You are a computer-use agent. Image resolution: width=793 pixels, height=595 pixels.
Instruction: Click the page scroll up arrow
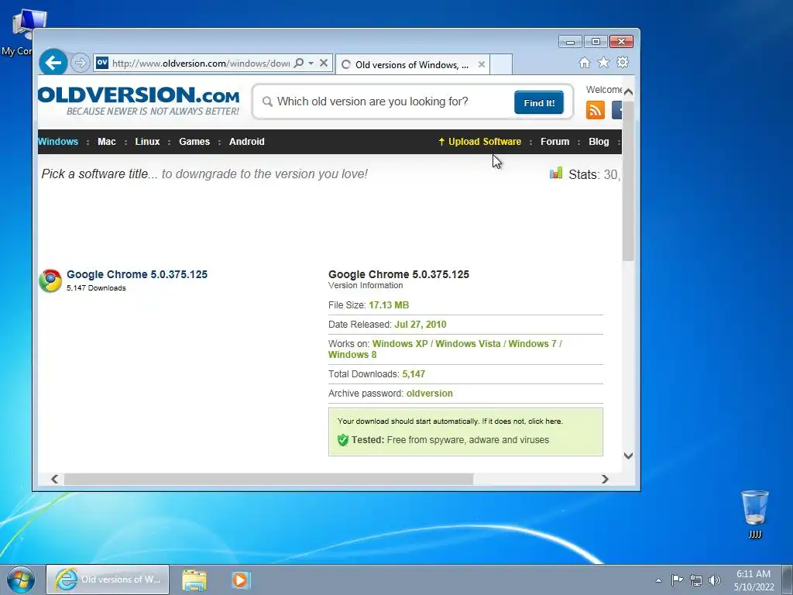click(628, 91)
